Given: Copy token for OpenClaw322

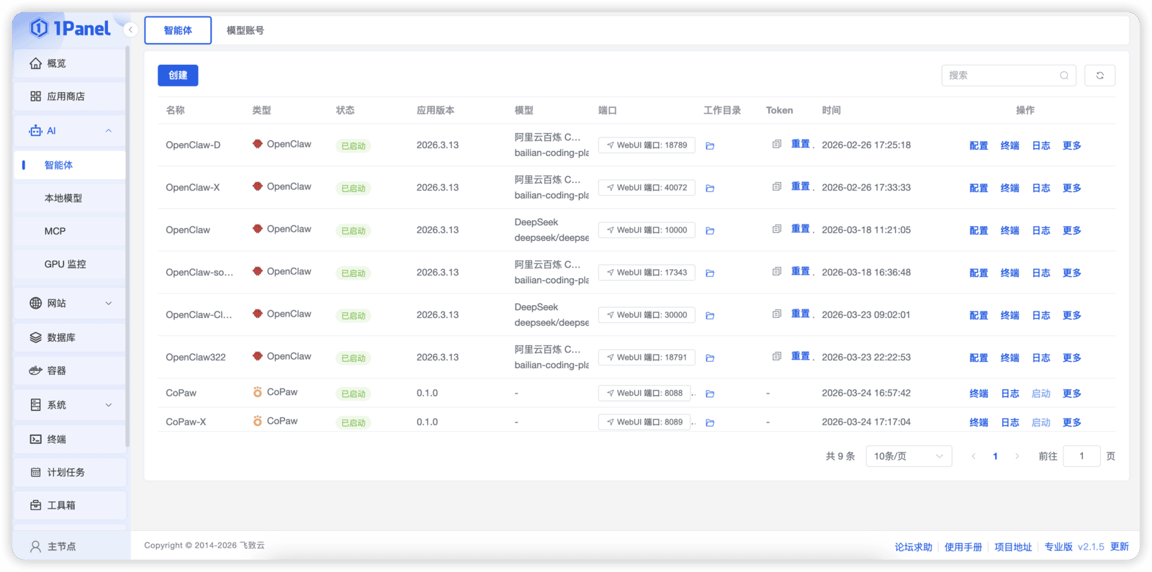Looking at the screenshot, I should tap(777, 356).
